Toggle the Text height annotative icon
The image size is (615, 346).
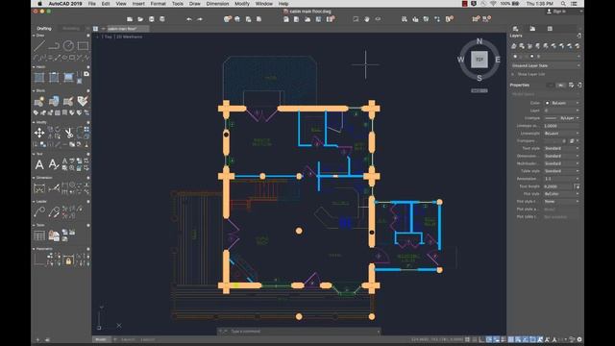click(x=577, y=186)
